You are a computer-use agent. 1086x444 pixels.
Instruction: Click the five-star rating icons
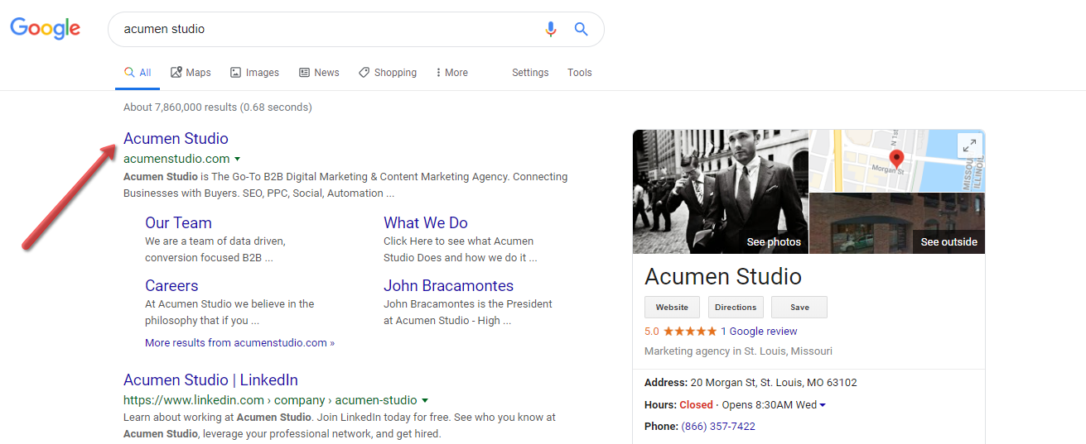tap(690, 332)
